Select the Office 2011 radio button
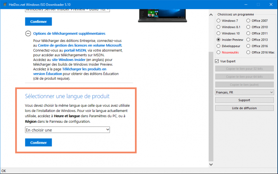This screenshot has height=174, width=278. tap(248, 33)
